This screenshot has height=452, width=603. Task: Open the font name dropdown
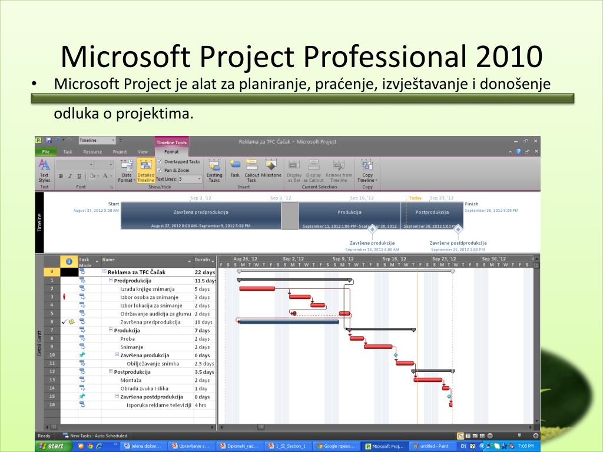tap(91, 165)
